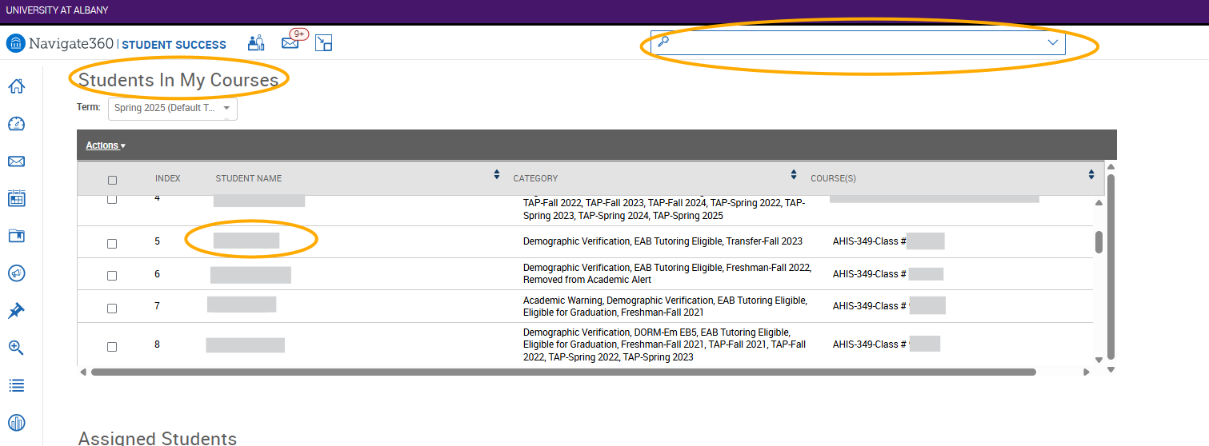Screen dimensions: 1209x446
Task: Select the checkbox for student row 7
Action: click(x=112, y=309)
